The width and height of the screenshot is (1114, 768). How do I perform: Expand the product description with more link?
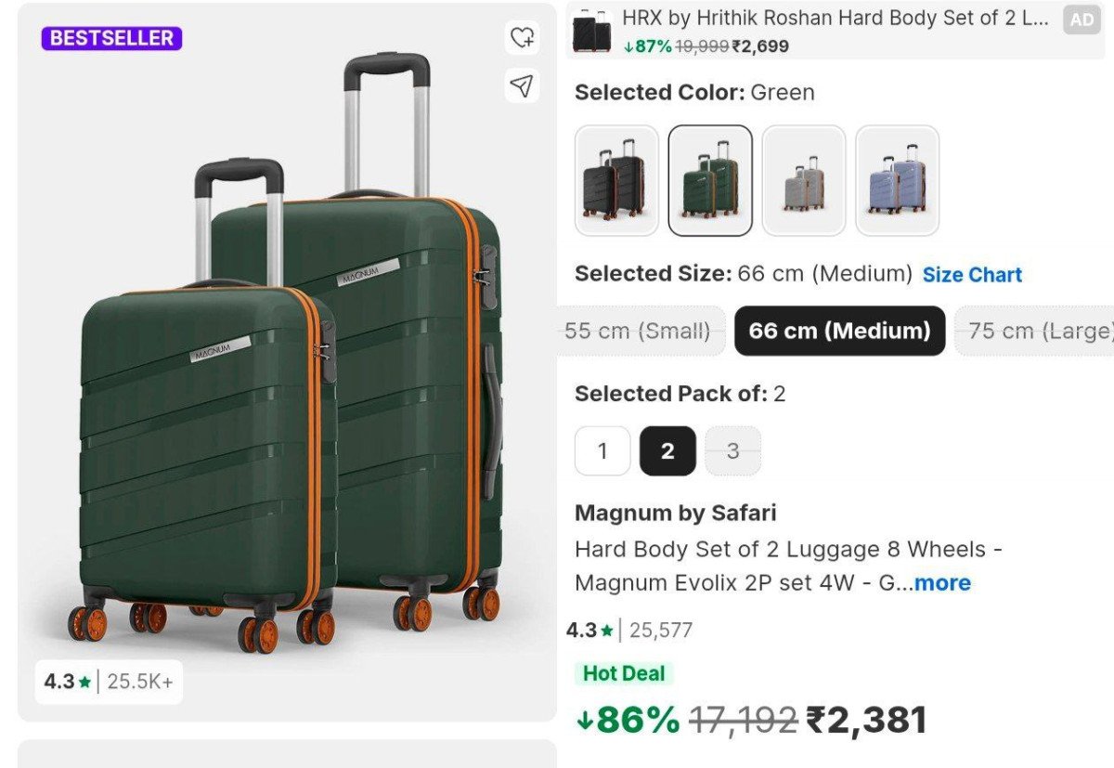(942, 582)
